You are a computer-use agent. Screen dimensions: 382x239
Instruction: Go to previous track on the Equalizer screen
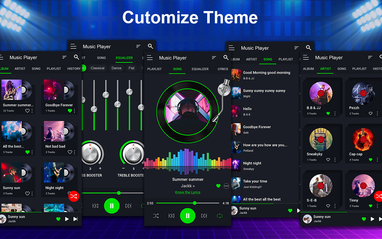tap(95, 206)
